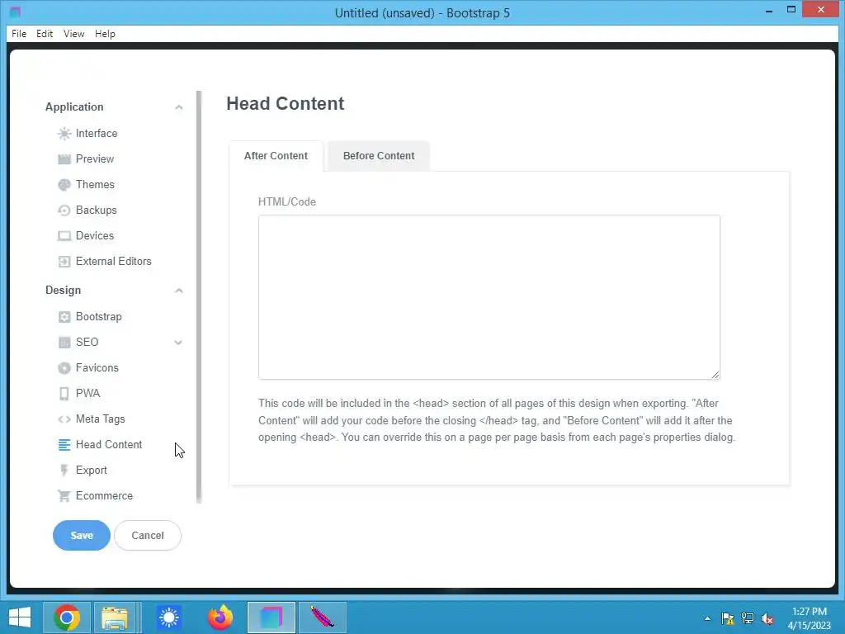Select Preview settings label

click(x=95, y=159)
